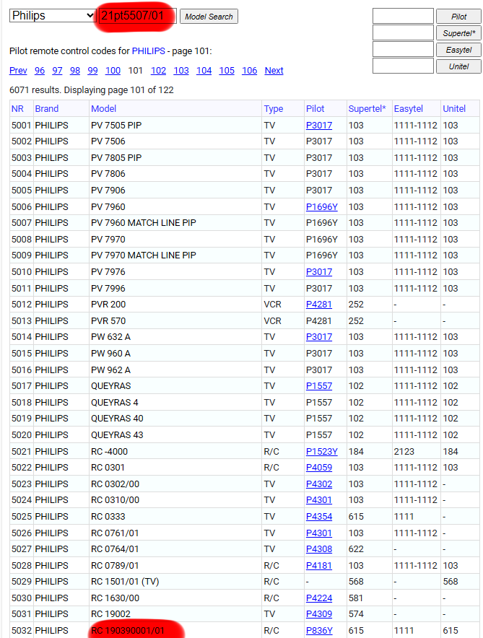Viewport: 483px width, 638px height.
Task: Focus the Unitel code input field
Action: point(402,66)
